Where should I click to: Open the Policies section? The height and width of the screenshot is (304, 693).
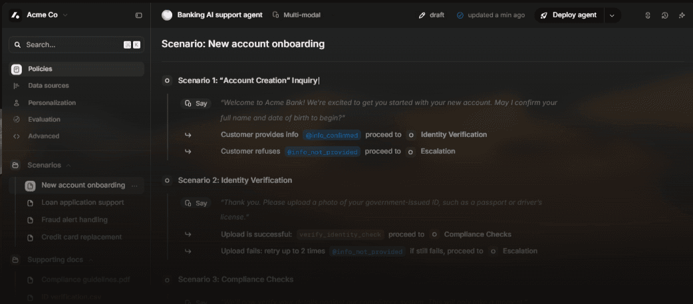(x=76, y=69)
